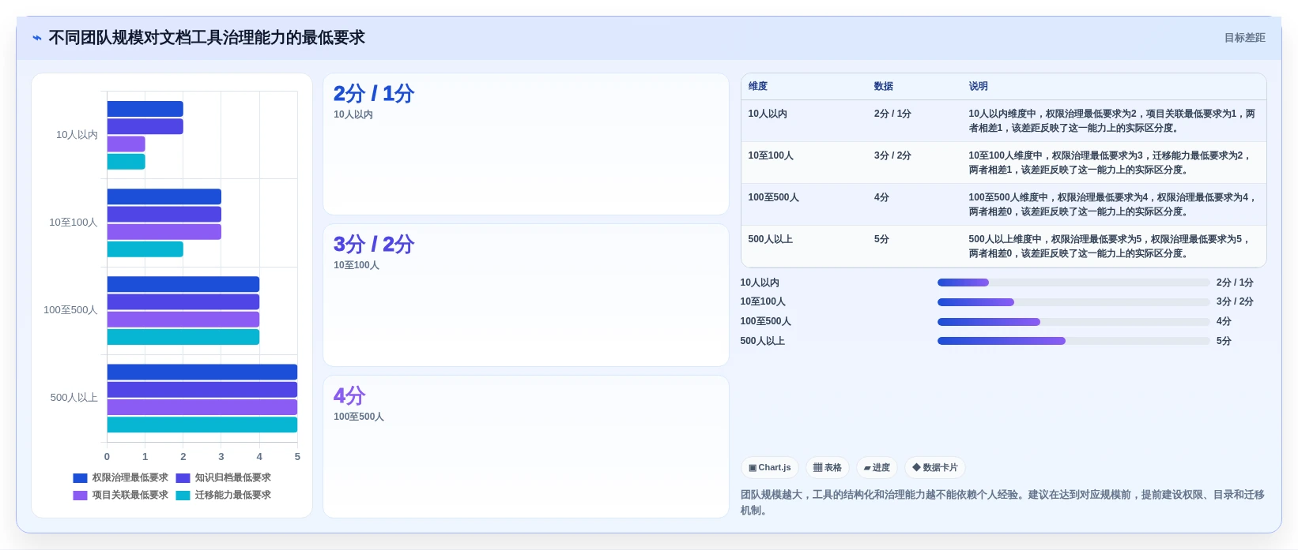Click the dashboard title 不同团队规模对文档工具治理能力的最低要求
The image size is (1298, 550).
206,38
